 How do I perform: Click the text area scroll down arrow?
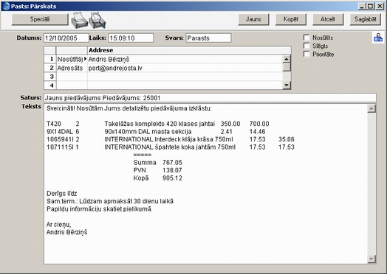tap(371, 259)
